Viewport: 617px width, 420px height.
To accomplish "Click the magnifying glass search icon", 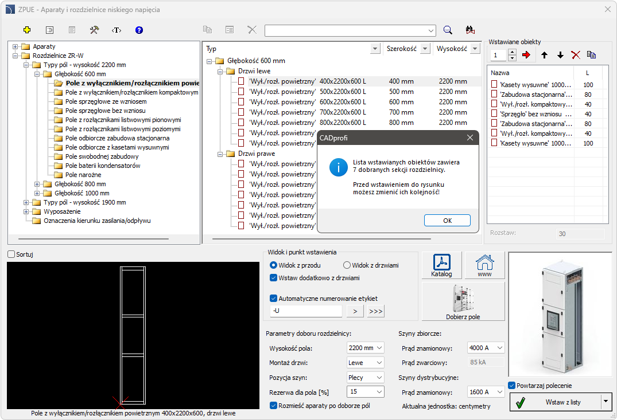I will point(448,30).
